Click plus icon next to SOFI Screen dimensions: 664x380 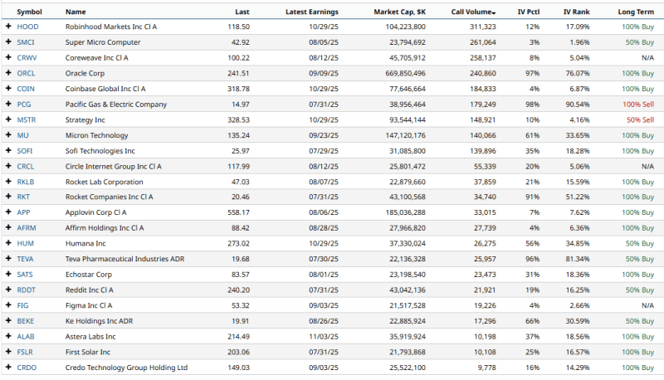pyautogui.click(x=7, y=150)
